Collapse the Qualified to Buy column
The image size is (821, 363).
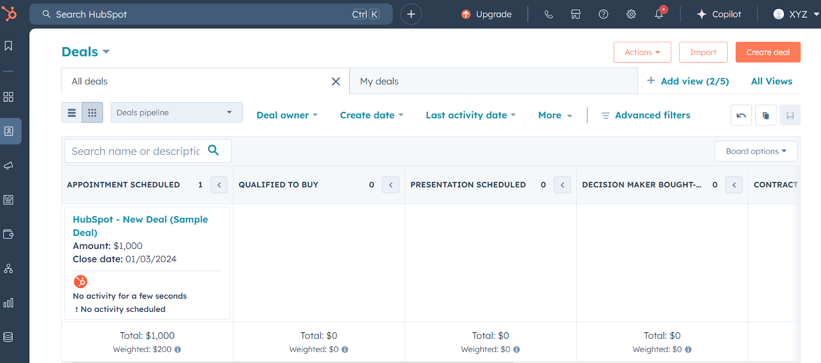pyautogui.click(x=390, y=185)
